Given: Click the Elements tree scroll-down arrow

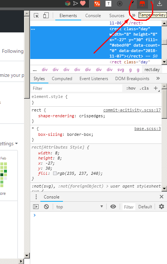Looking at the screenshot, I should [164, 62].
